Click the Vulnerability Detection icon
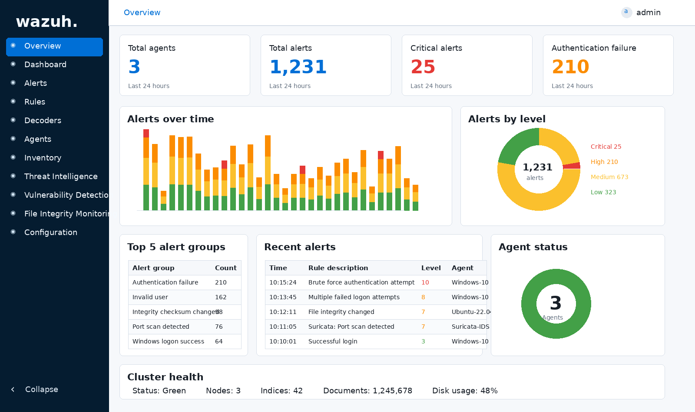695x412 pixels. coord(13,195)
